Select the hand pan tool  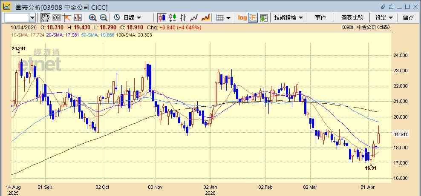45,18
